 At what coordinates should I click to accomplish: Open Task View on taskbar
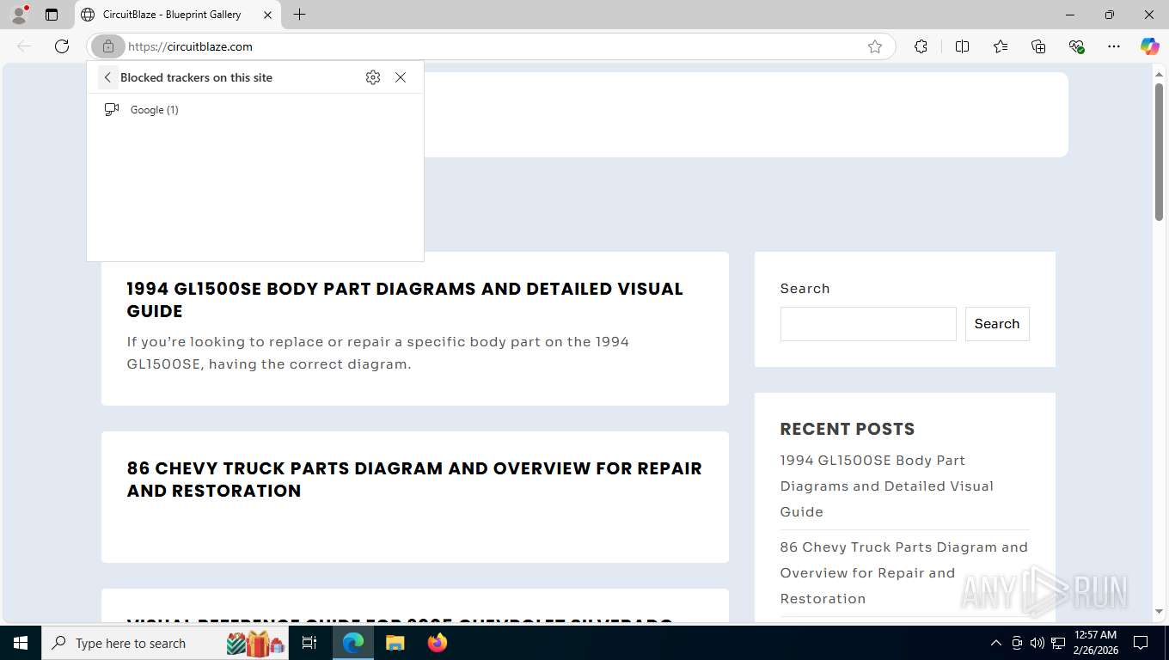tap(309, 643)
